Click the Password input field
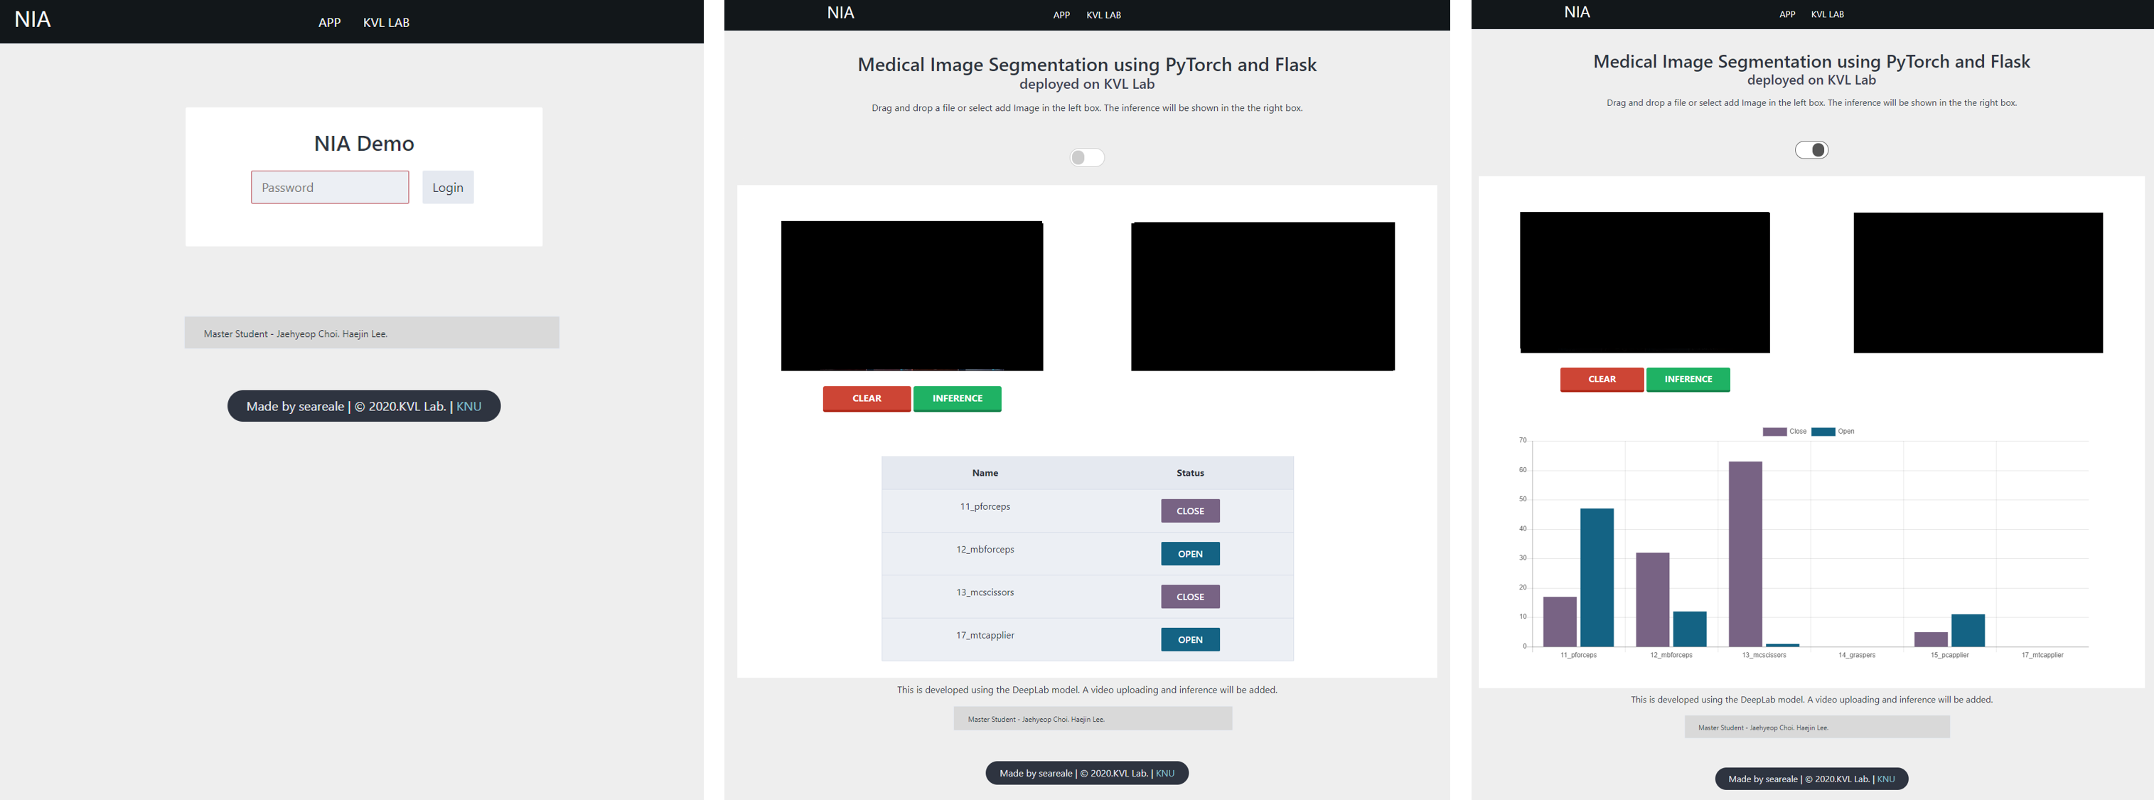 tap(329, 186)
